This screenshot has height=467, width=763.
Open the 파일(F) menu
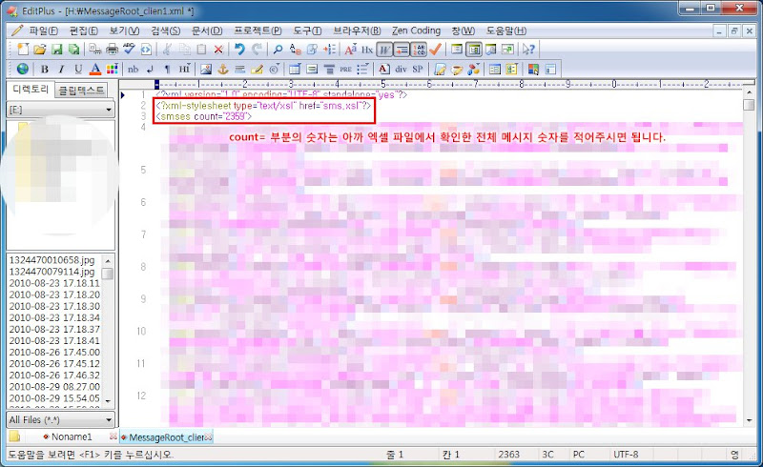click(x=43, y=30)
